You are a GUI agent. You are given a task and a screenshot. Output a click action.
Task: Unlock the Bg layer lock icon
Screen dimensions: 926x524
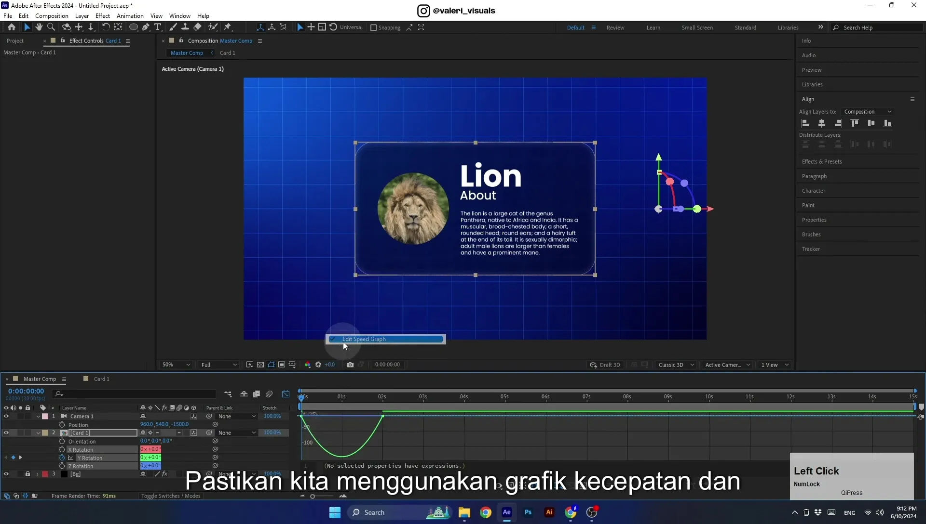tap(27, 474)
